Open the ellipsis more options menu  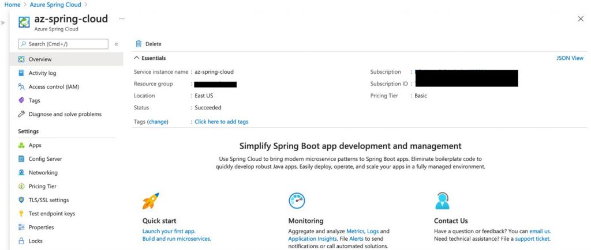(x=121, y=18)
